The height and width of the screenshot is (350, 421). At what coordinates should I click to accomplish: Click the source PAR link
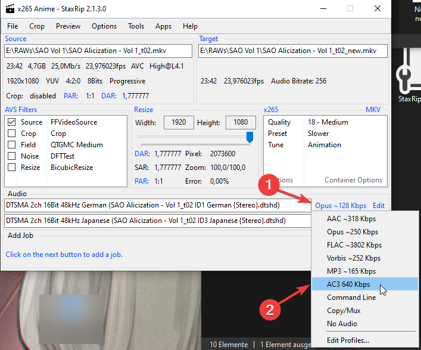(71, 96)
